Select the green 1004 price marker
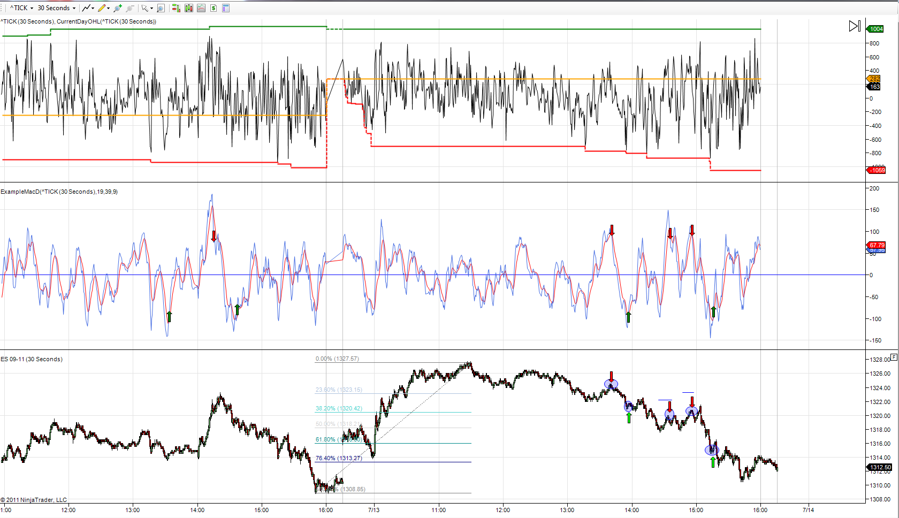 coord(875,29)
